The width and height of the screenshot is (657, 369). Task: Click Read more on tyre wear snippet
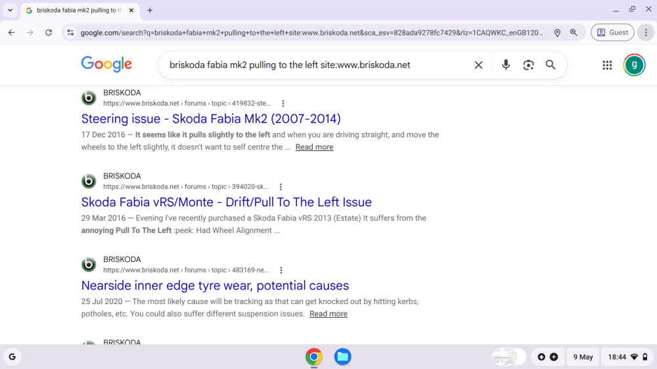click(x=328, y=314)
